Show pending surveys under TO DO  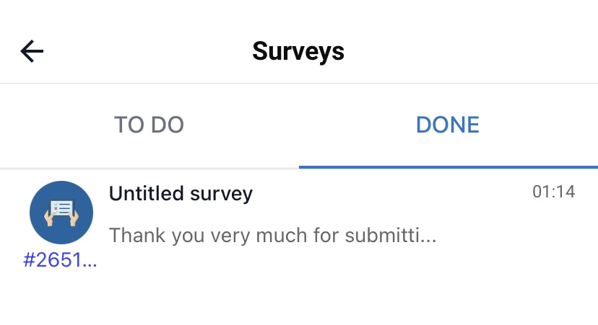pyautogui.click(x=149, y=125)
